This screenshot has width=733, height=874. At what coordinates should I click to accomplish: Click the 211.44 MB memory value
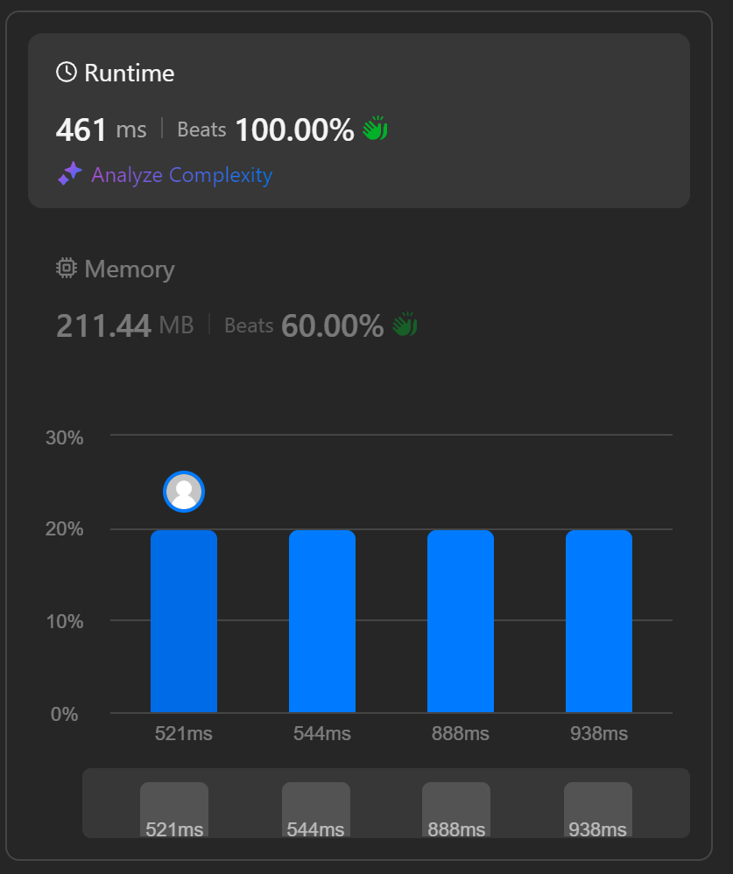click(x=124, y=326)
